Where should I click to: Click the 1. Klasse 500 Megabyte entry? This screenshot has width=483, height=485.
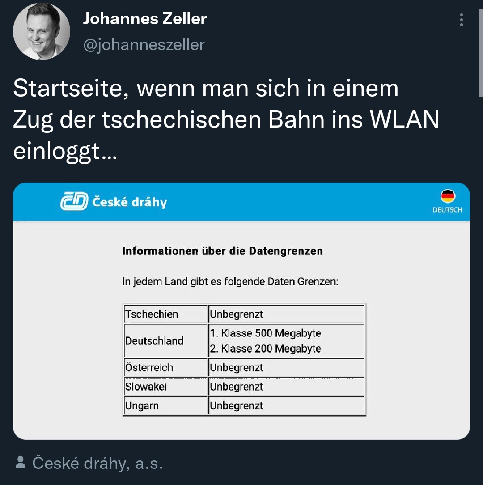[x=266, y=333]
